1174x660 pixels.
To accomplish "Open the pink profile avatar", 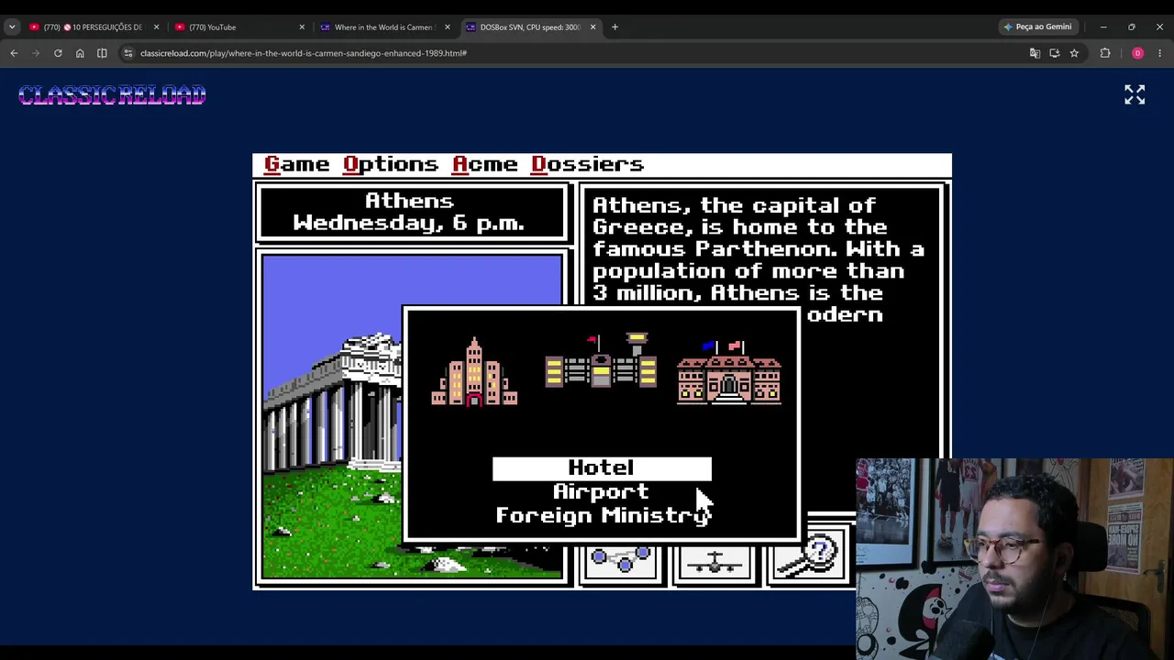I will (x=1137, y=53).
